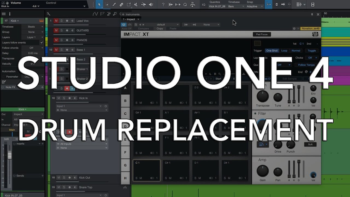
Task: Uncheck Layers follow events checkbox
Action: click(x=42, y=43)
